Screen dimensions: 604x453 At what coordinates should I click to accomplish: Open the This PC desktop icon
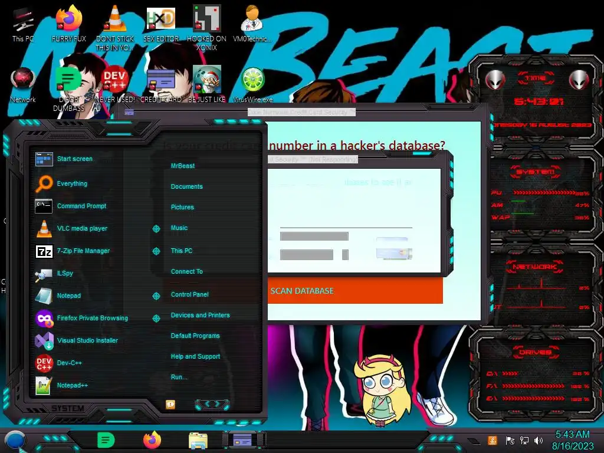23,25
